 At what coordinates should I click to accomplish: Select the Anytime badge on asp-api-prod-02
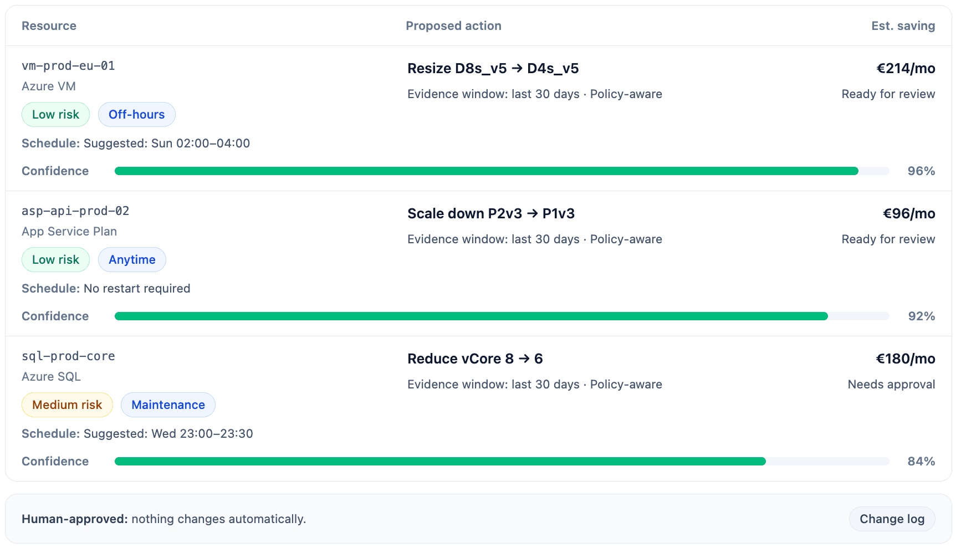point(132,259)
